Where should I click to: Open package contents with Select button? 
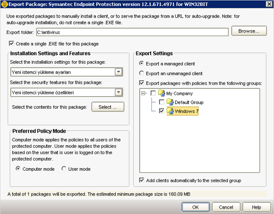point(108,107)
